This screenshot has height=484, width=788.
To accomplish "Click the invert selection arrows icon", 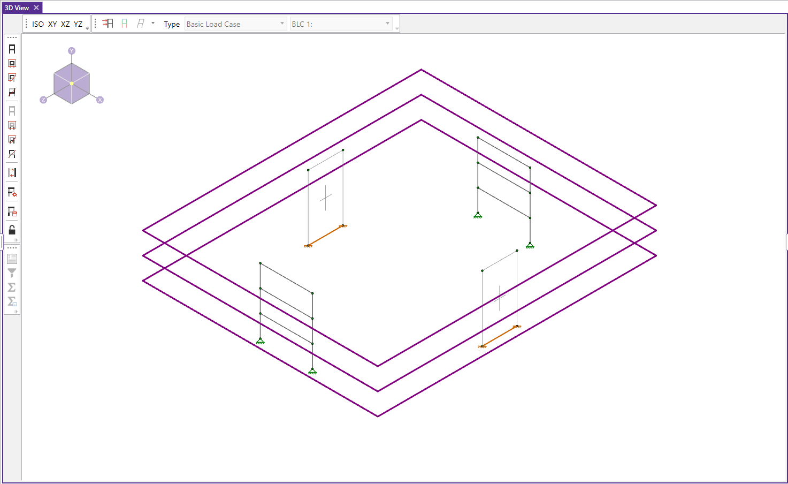I will pyautogui.click(x=12, y=173).
